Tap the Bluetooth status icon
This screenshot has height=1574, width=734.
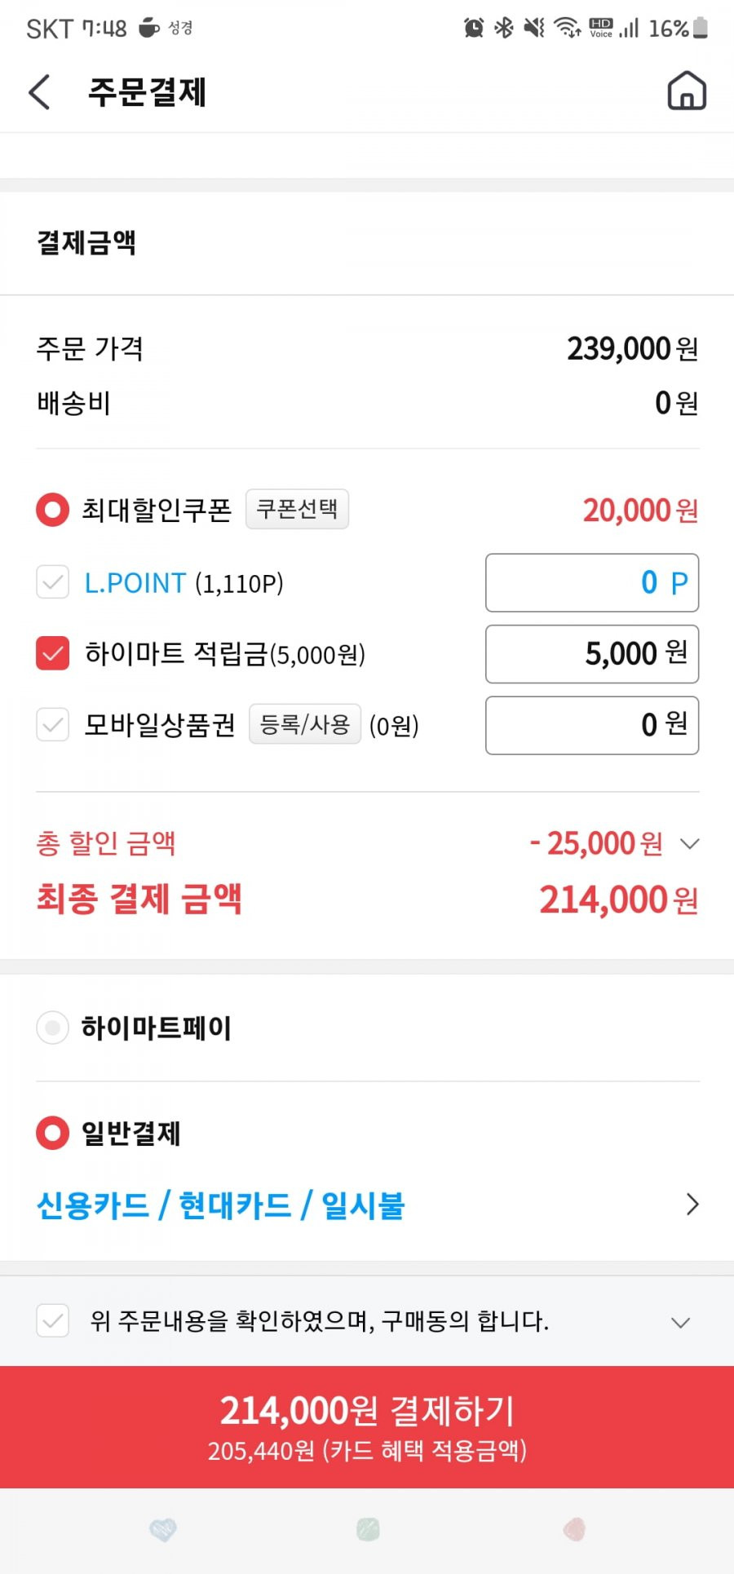[x=505, y=28]
